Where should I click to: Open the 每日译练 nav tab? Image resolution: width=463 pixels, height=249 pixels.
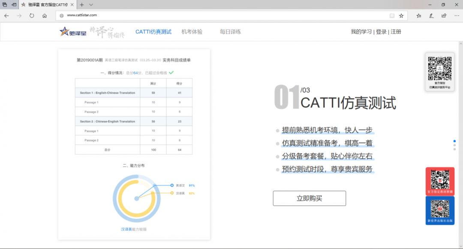pyautogui.click(x=230, y=32)
